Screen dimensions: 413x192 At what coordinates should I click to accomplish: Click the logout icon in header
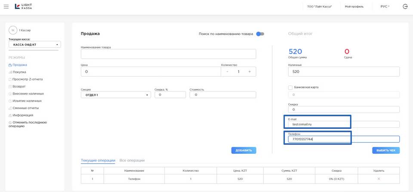click(x=405, y=6)
